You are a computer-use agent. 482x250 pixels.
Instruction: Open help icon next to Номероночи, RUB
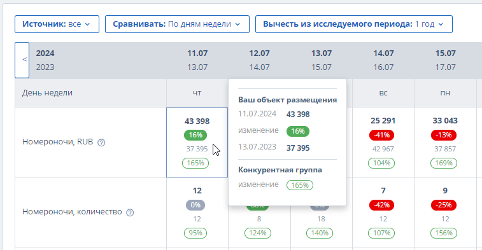click(101, 142)
